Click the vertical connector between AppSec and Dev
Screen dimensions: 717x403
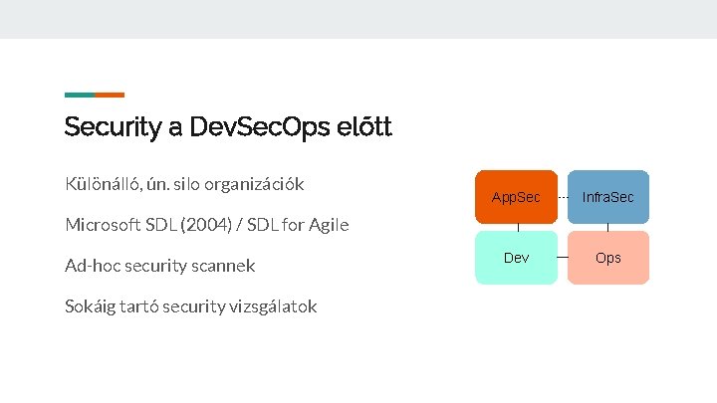coord(517,227)
